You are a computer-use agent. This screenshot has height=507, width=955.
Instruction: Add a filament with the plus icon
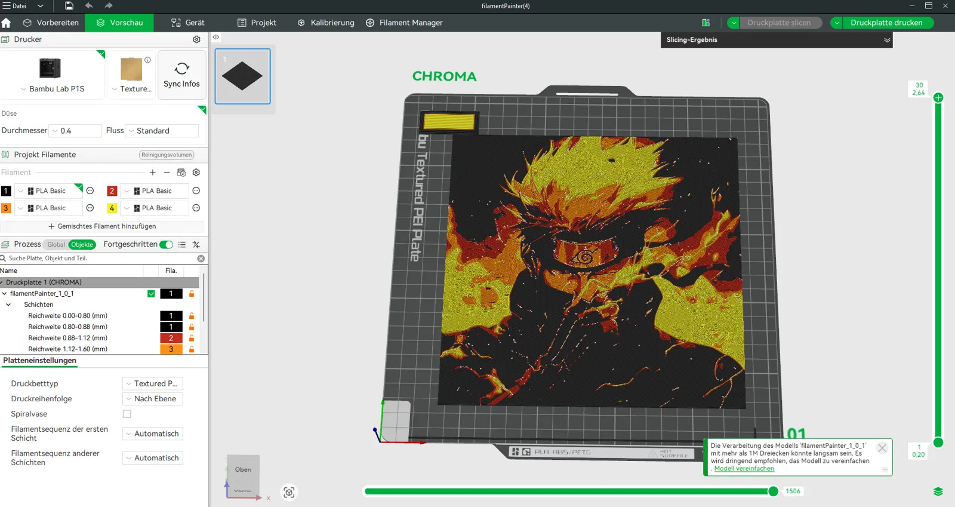click(x=153, y=173)
